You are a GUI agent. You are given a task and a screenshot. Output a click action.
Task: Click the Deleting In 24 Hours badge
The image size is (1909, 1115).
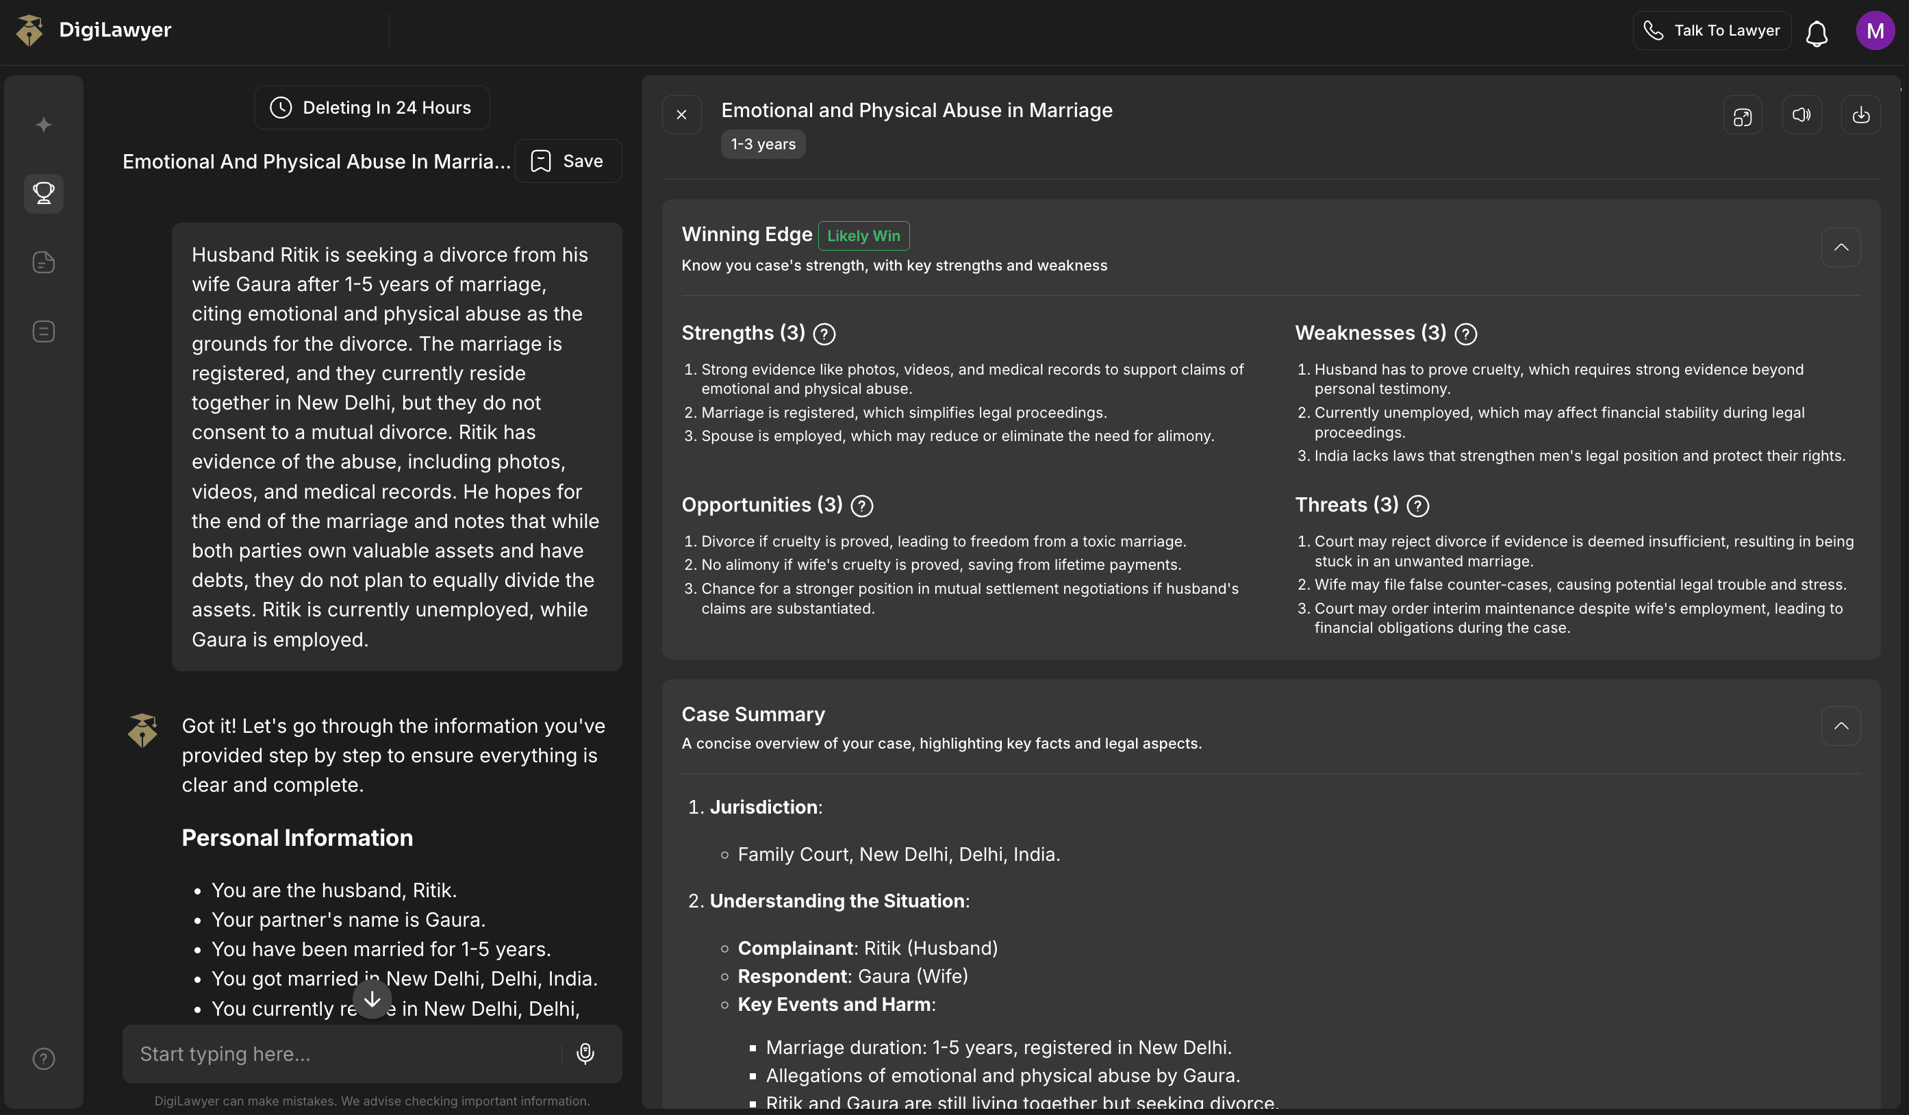372,108
